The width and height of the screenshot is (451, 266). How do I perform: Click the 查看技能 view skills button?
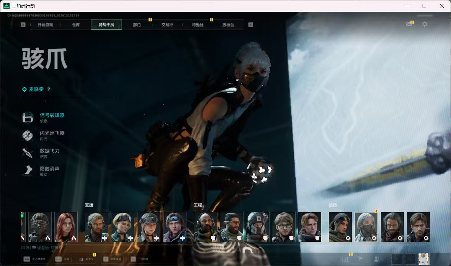pyautogui.click(x=112, y=259)
